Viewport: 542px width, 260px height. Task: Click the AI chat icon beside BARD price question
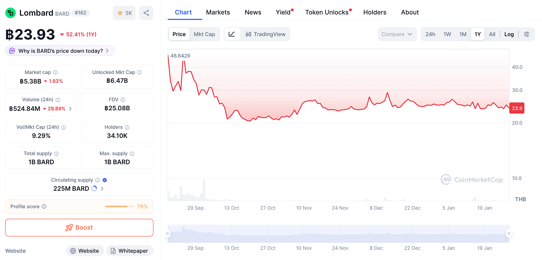pyautogui.click(x=12, y=51)
